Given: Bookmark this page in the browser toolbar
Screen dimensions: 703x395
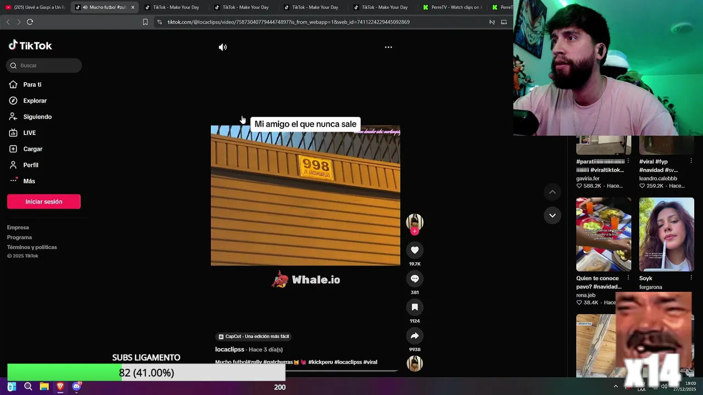Looking at the screenshot, I should [145, 22].
